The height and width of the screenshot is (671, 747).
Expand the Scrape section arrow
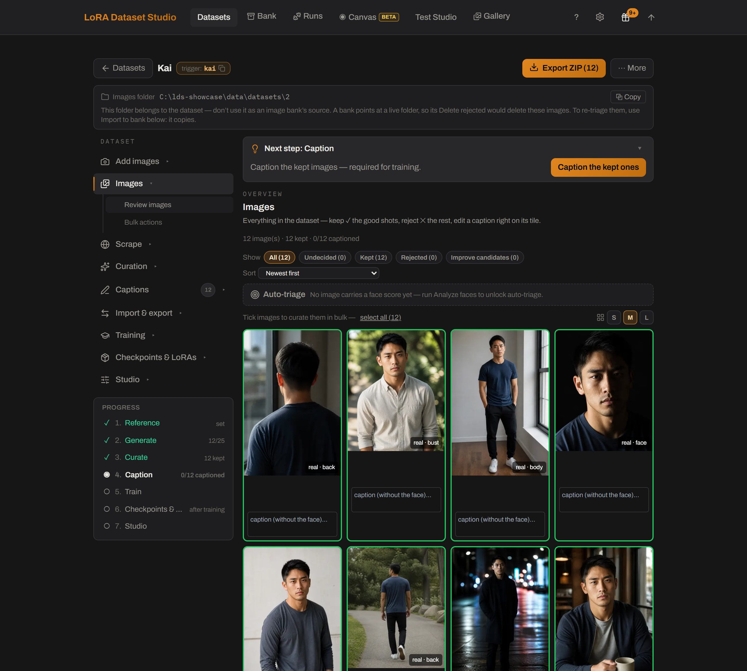click(x=150, y=244)
